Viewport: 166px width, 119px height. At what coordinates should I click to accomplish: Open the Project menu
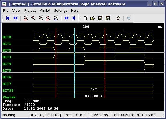(30, 11)
